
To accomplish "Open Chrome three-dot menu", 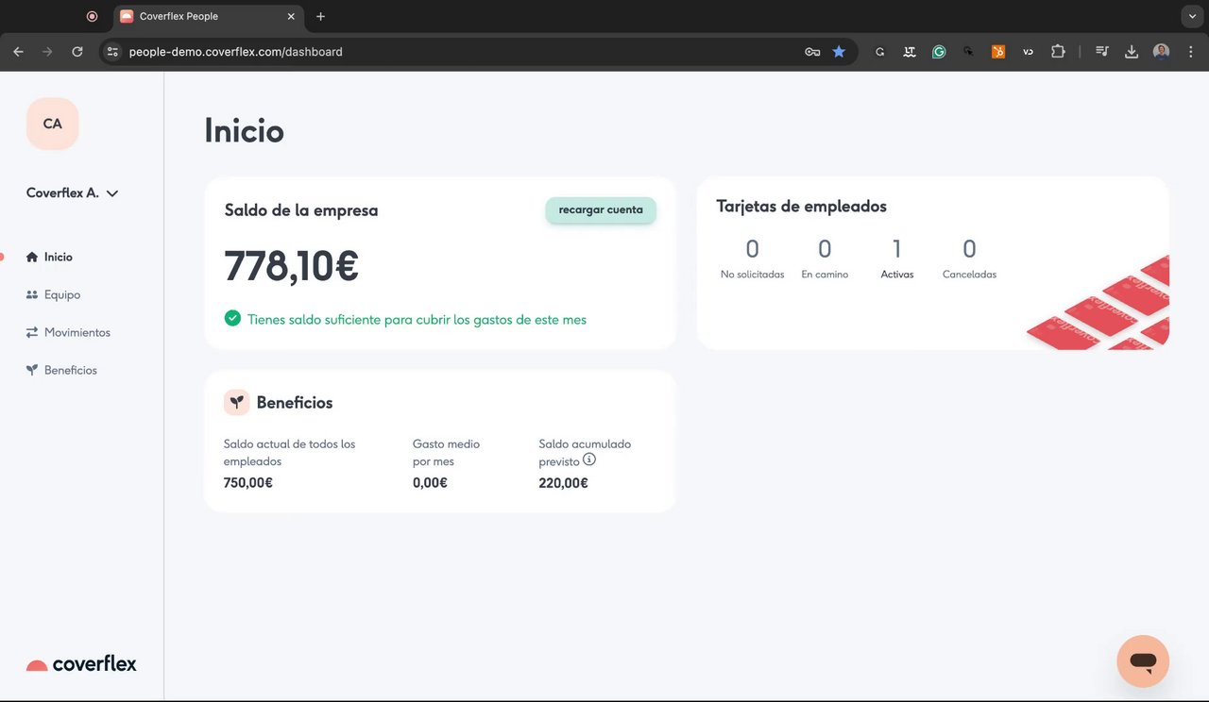I will point(1190,52).
